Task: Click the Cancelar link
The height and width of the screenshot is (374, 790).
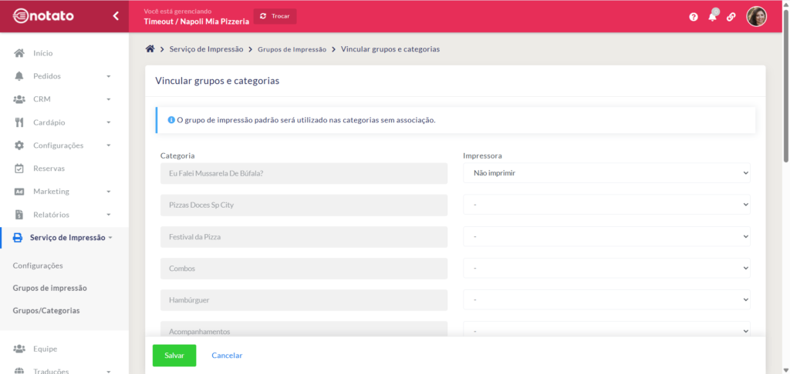Action: (227, 356)
